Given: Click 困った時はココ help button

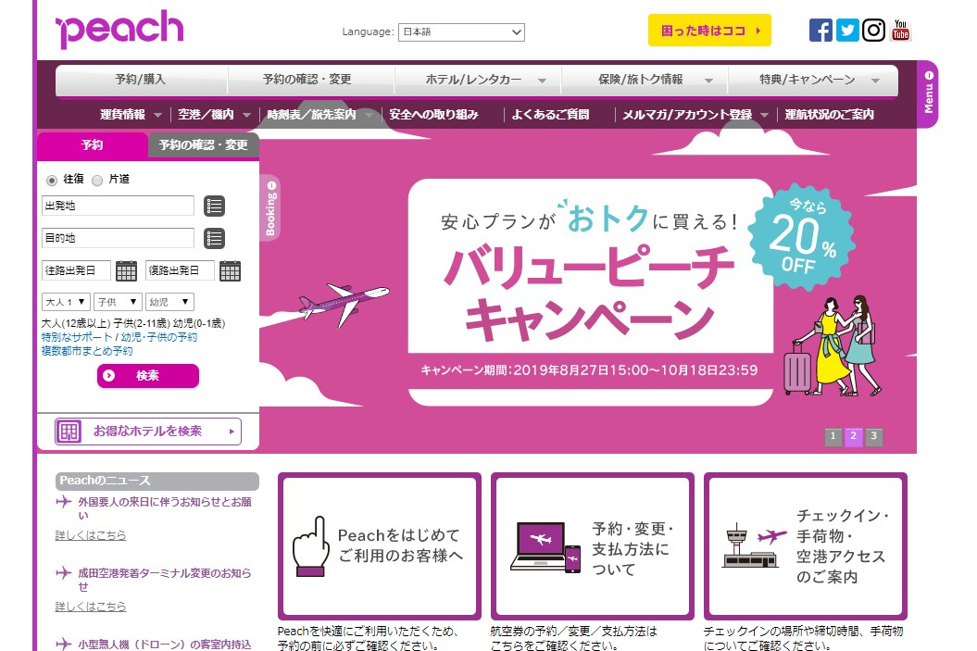Looking at the screenshot, I should click(x=709, y=30).
